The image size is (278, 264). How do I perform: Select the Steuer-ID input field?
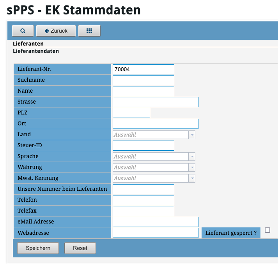(x=143, y=146)
